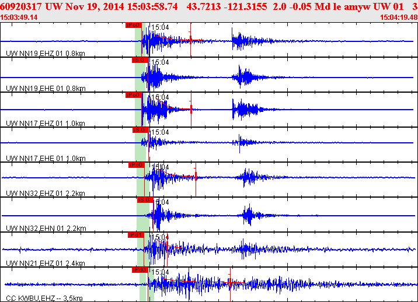418x302 pixels.
Task: Click the iPc0 pick flag on NN32 EHZ trace
Action: click(x=136, y=165)
